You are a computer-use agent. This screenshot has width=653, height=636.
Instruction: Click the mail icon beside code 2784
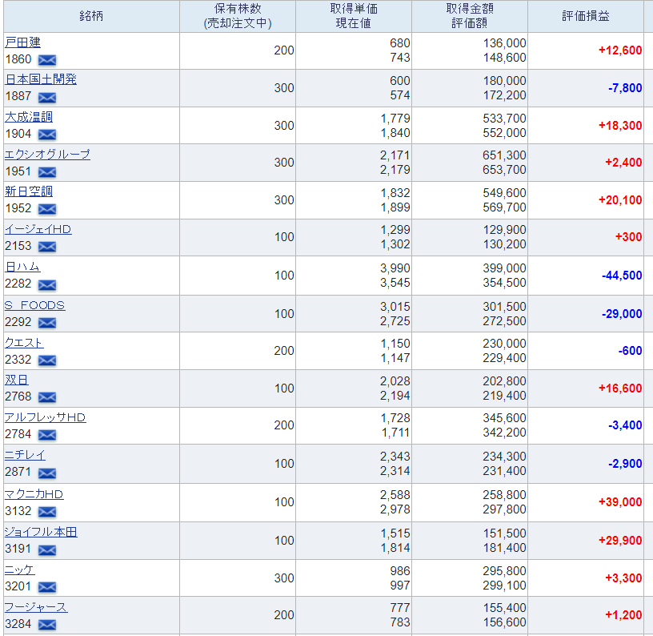[47, 435]
